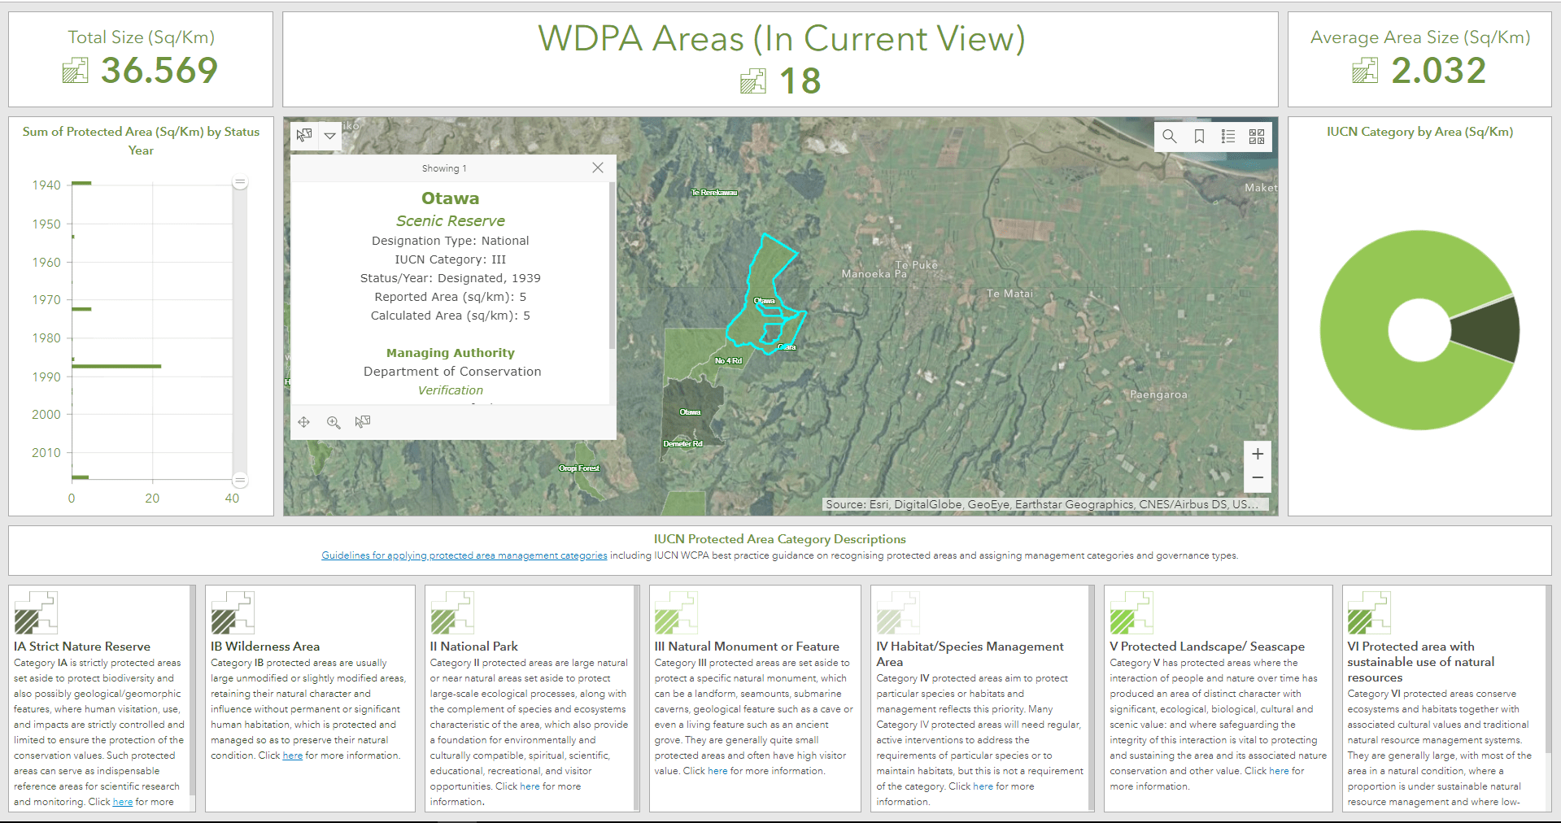Click the pan-to-feature icon in the popup
The image size is (1561, 823).
click(304, 421)
